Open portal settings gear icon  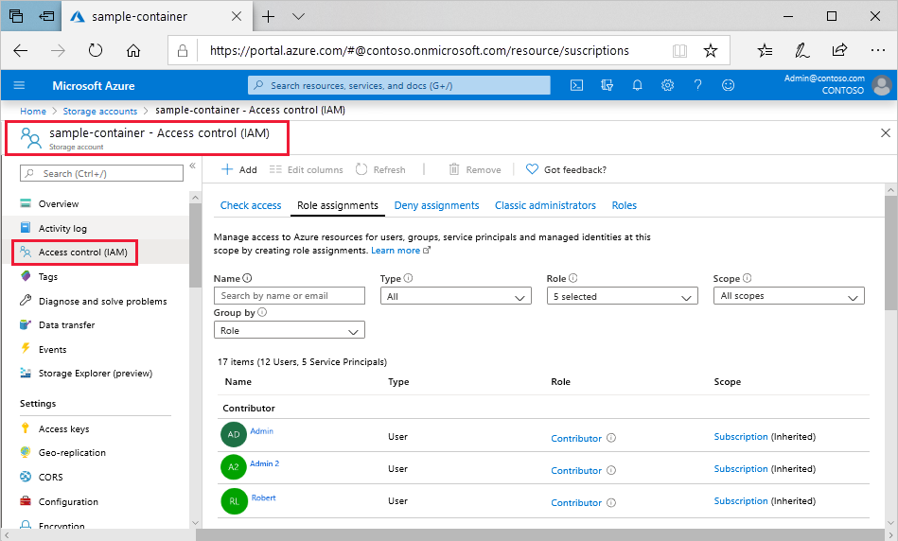(x=667, y=85)
